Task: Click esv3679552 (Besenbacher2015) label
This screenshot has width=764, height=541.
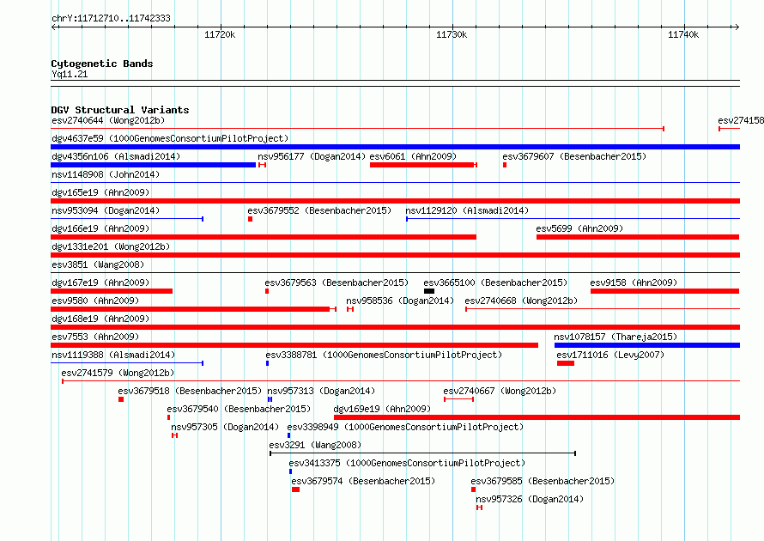Action: click(319, 210)
